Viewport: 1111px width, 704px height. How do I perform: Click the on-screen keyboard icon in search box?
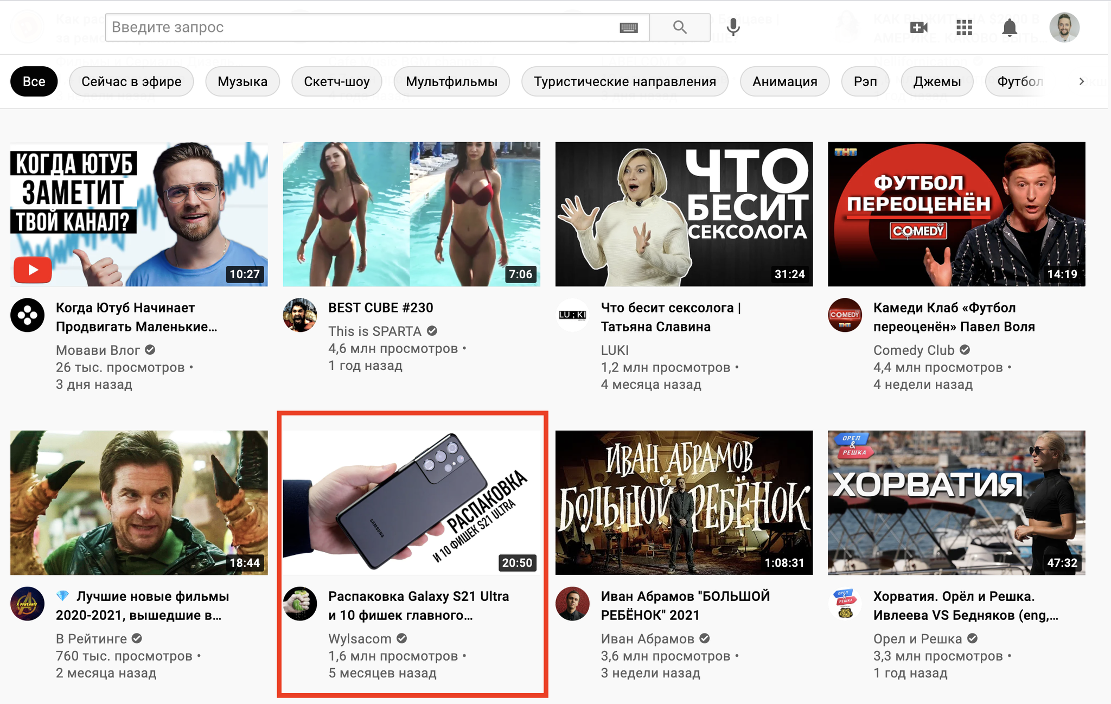[628, 27]
